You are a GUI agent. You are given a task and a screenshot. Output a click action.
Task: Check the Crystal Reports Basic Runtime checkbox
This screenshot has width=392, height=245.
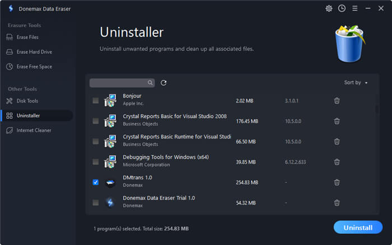coord(96,141)
